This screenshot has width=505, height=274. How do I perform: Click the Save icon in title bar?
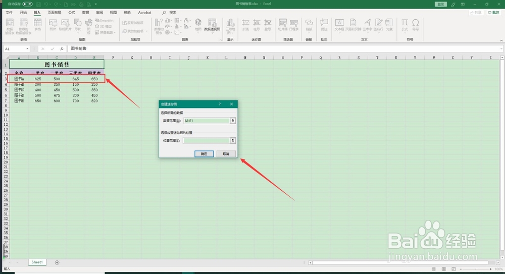[x=38, y=4]
